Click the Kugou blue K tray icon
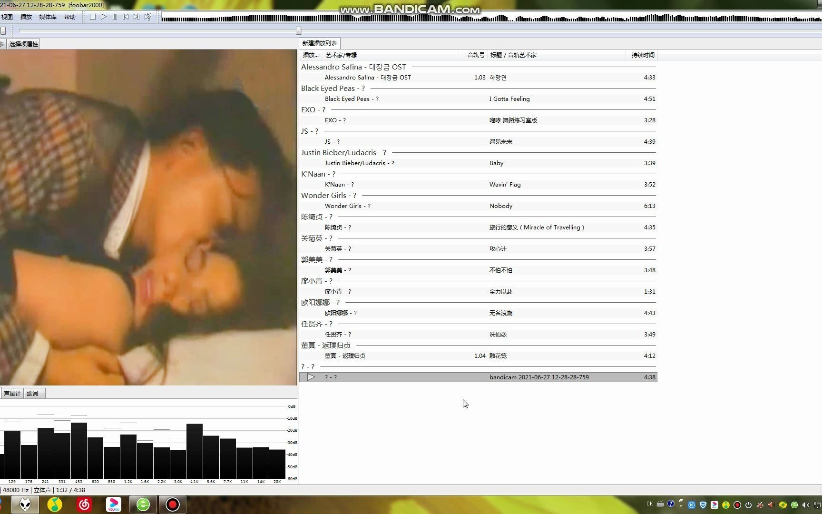Viewport: 822px width, 514px height. coord(692,505)
